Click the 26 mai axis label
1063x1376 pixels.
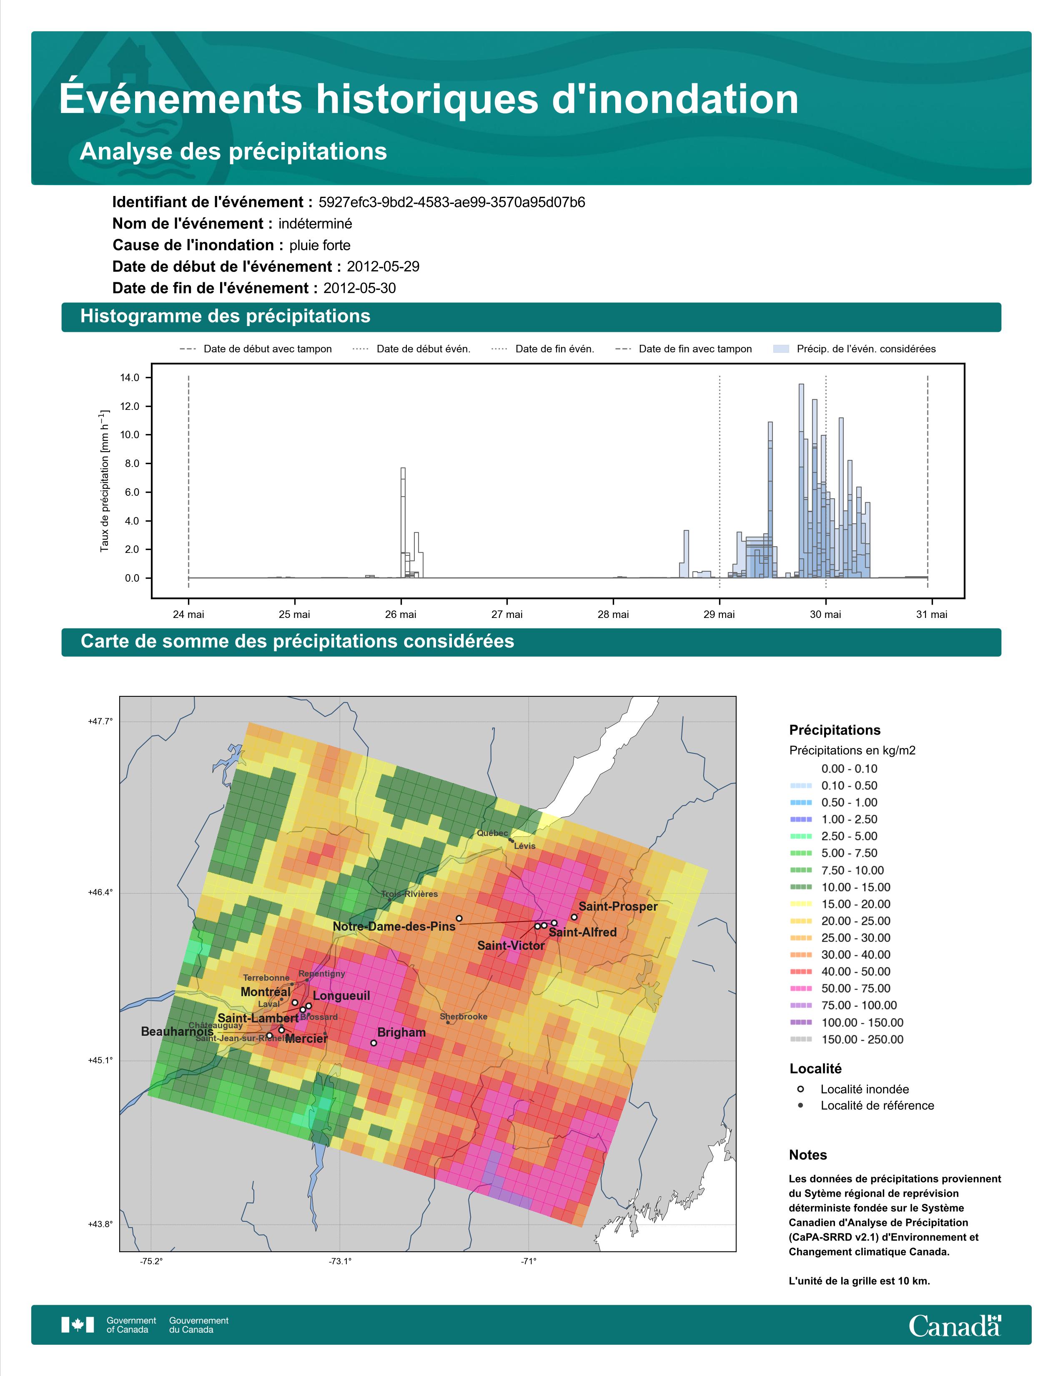pos(401,615)
